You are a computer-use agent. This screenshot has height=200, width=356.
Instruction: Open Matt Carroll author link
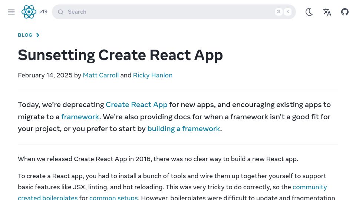(x=101, y=75)
